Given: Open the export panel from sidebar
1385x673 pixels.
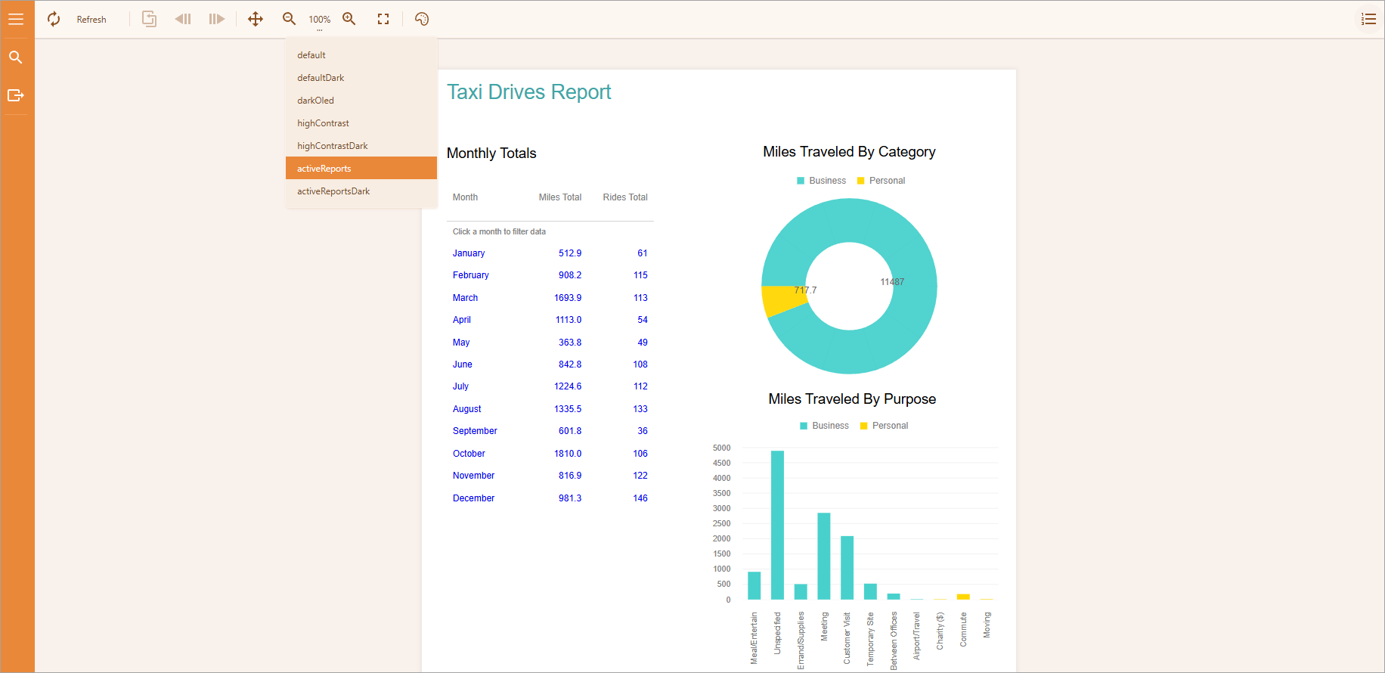Looking at the screenshot, I should click(x=15, y=95).
